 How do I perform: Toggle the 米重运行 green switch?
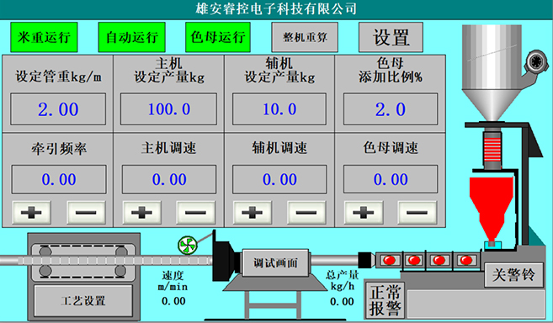point(44,37)
